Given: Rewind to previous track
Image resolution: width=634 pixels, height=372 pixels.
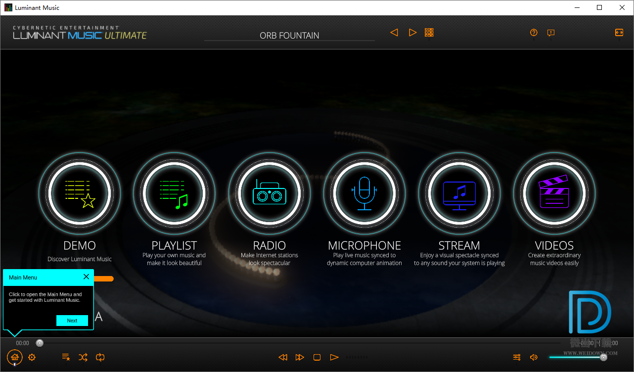Looking at the screenshot, I should (283, 357).
